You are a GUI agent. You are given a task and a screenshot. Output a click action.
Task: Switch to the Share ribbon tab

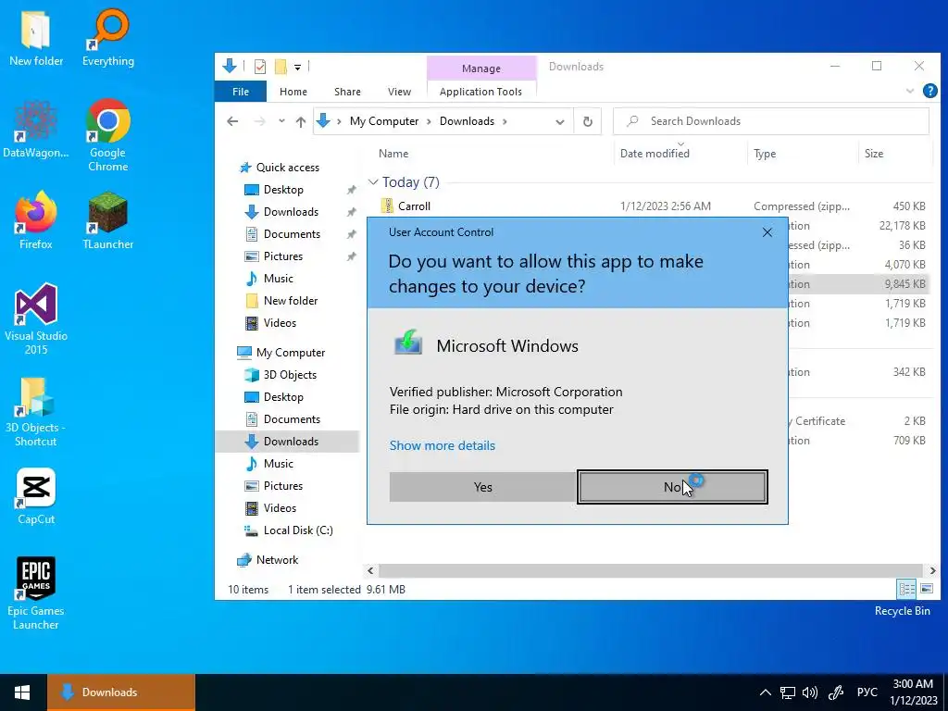[x=348, y=92]
